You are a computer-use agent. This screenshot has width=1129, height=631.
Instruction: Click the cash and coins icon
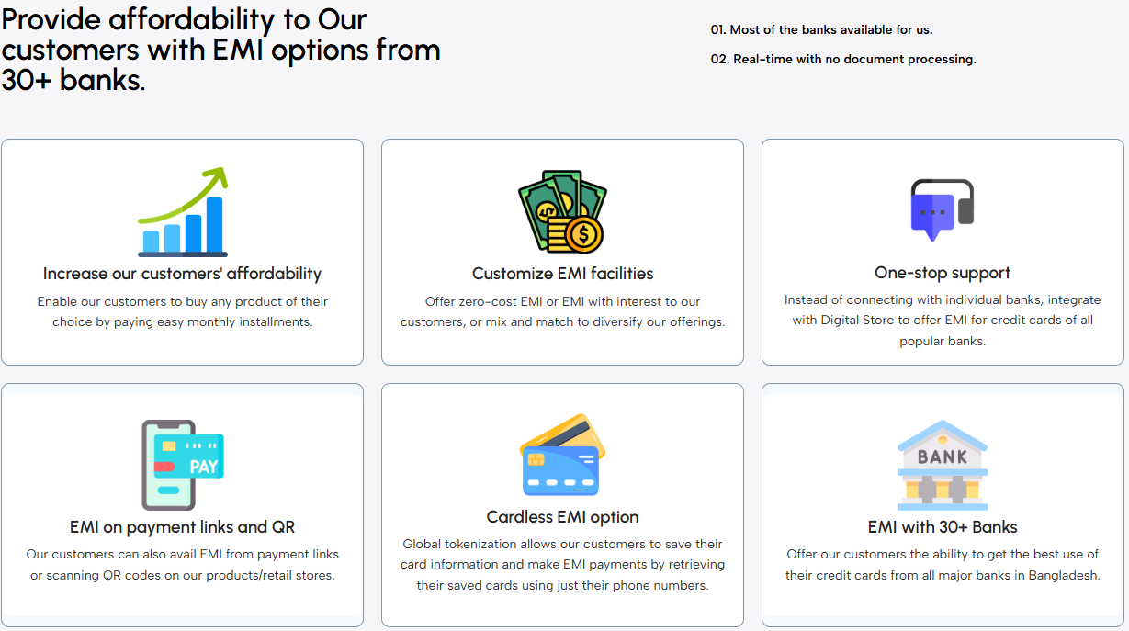(562, 211)
